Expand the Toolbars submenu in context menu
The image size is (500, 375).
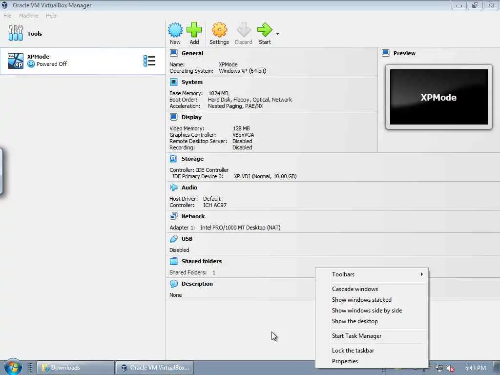(372, 274)
